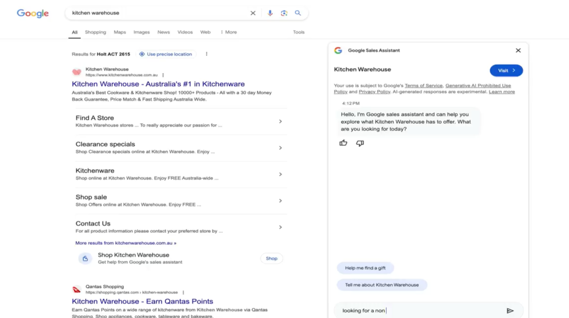Click the magnifying glass search icon
This screenshot has width=569, height=318.
click(x=298, y=13)
